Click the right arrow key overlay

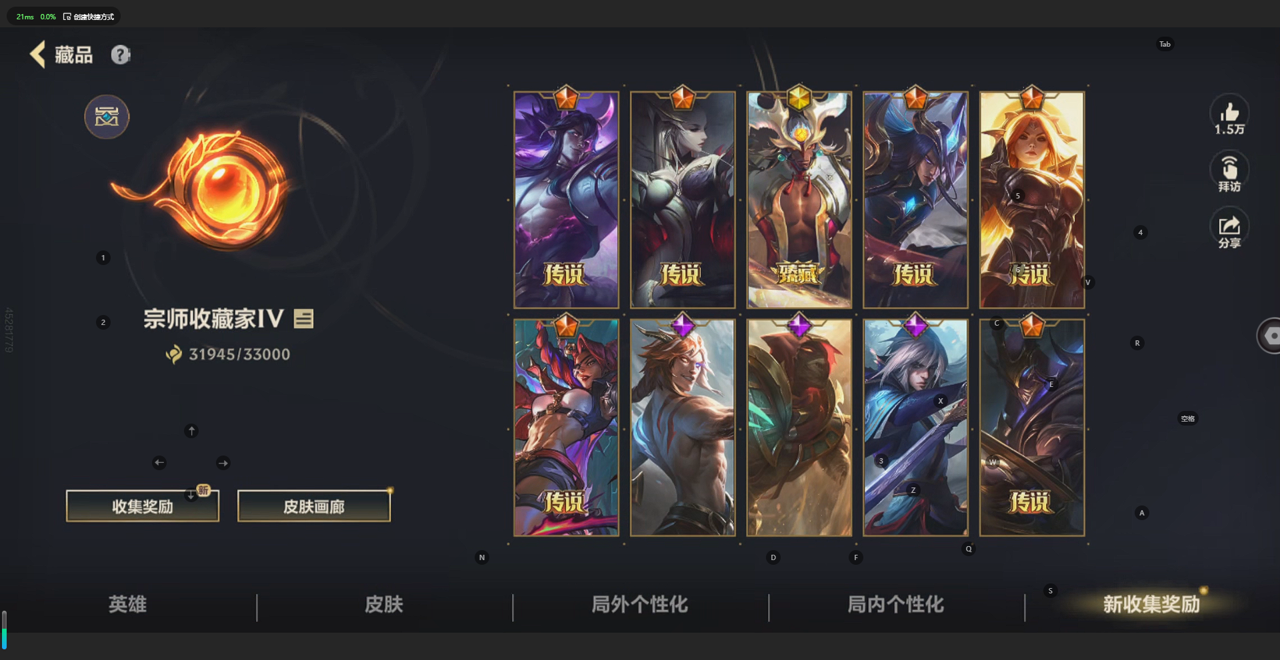pyautogui.click(x=223, y=463)
